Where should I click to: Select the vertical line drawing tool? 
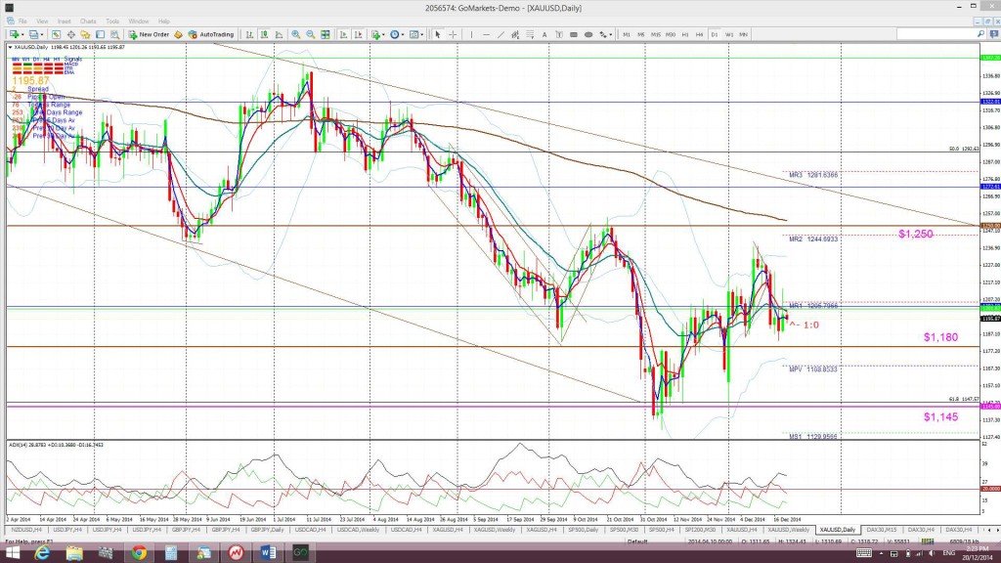point(472,34)
